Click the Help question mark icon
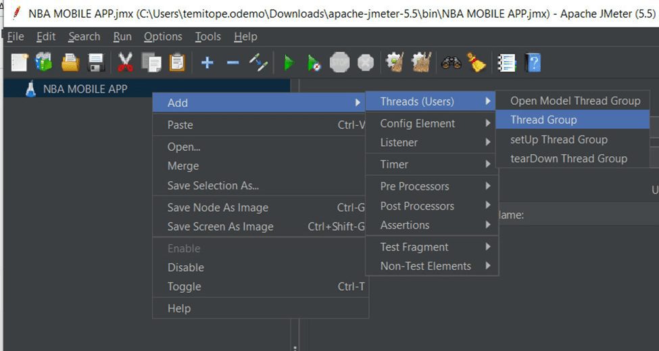Screen dimensions: 659x351 [533, 63]
